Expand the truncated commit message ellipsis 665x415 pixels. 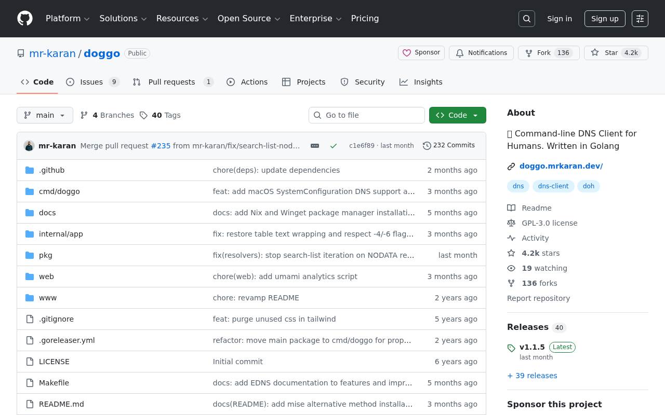[314, 146]
